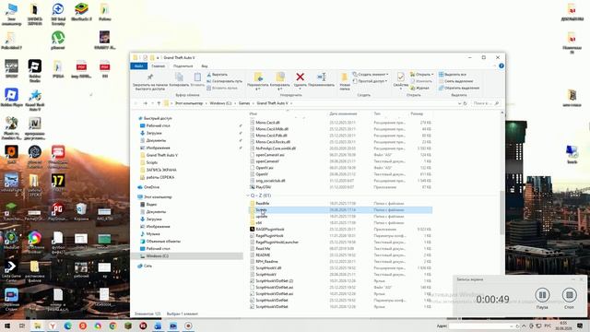Click the blue Help question mark icon
Image resolution: width=590 pixels, height=332 pixels.
[501, 65]
